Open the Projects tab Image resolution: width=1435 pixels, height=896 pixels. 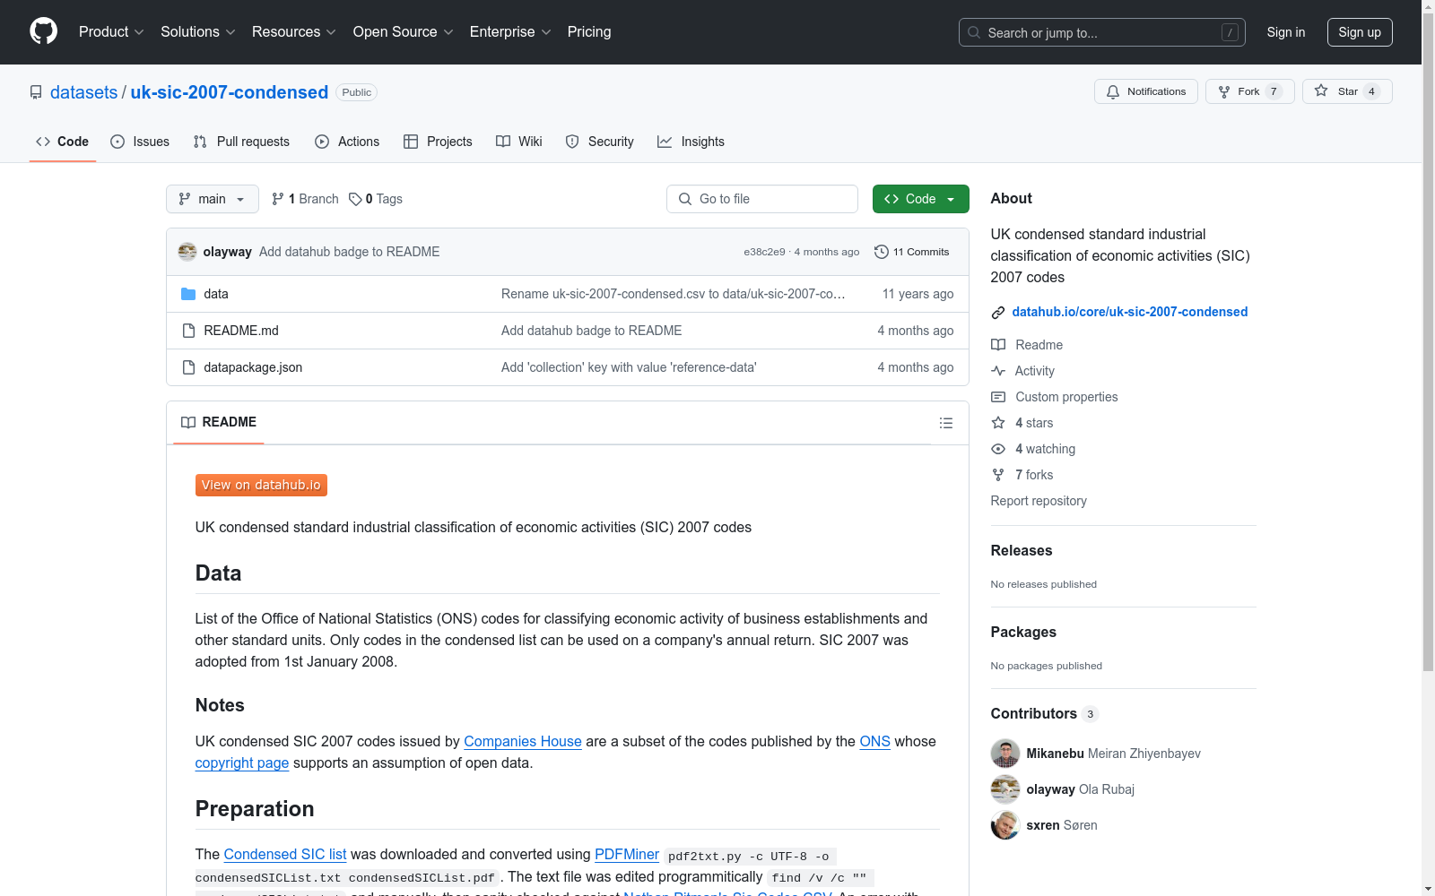click(x=438, y=142)
